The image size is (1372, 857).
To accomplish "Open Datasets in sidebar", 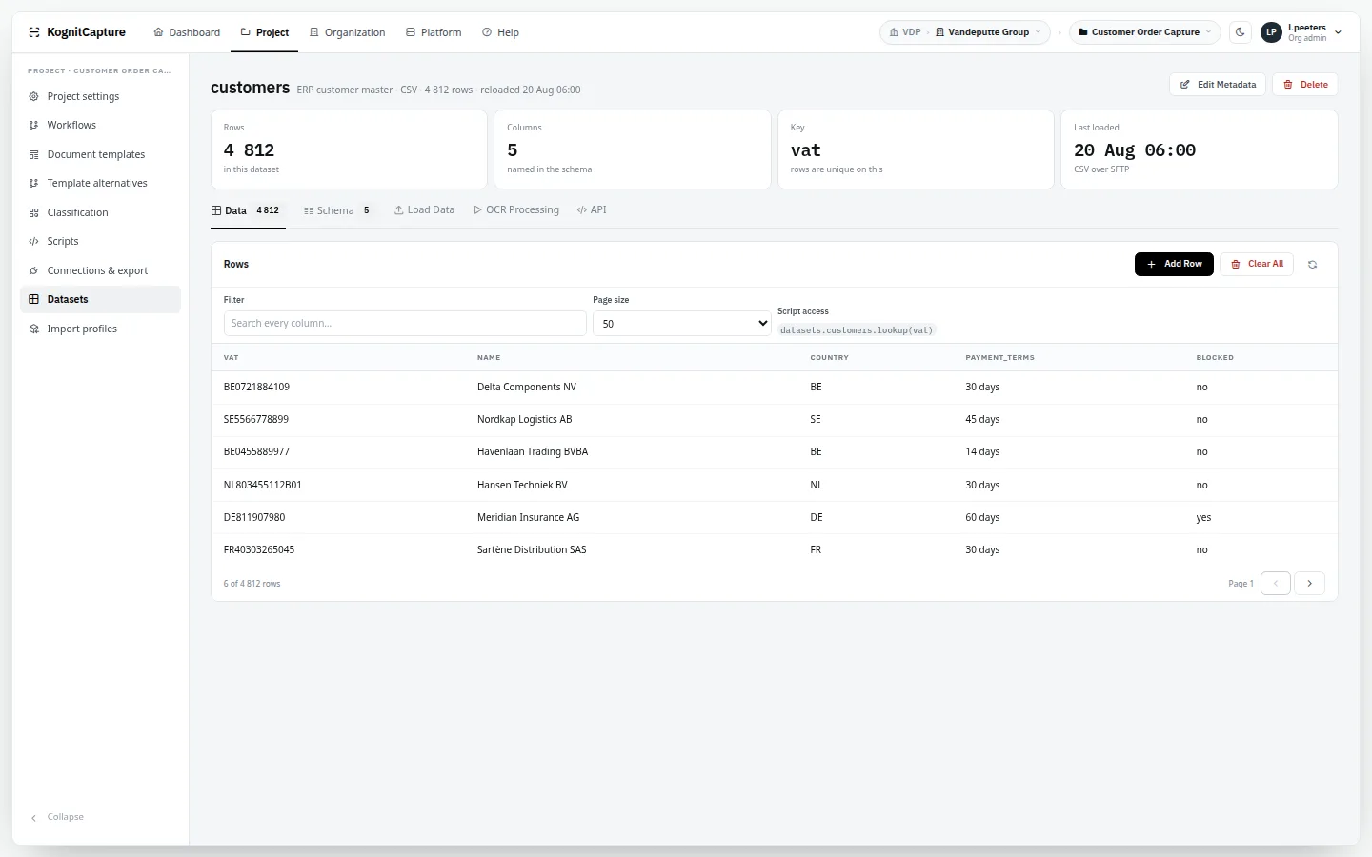I will (100, 299).
